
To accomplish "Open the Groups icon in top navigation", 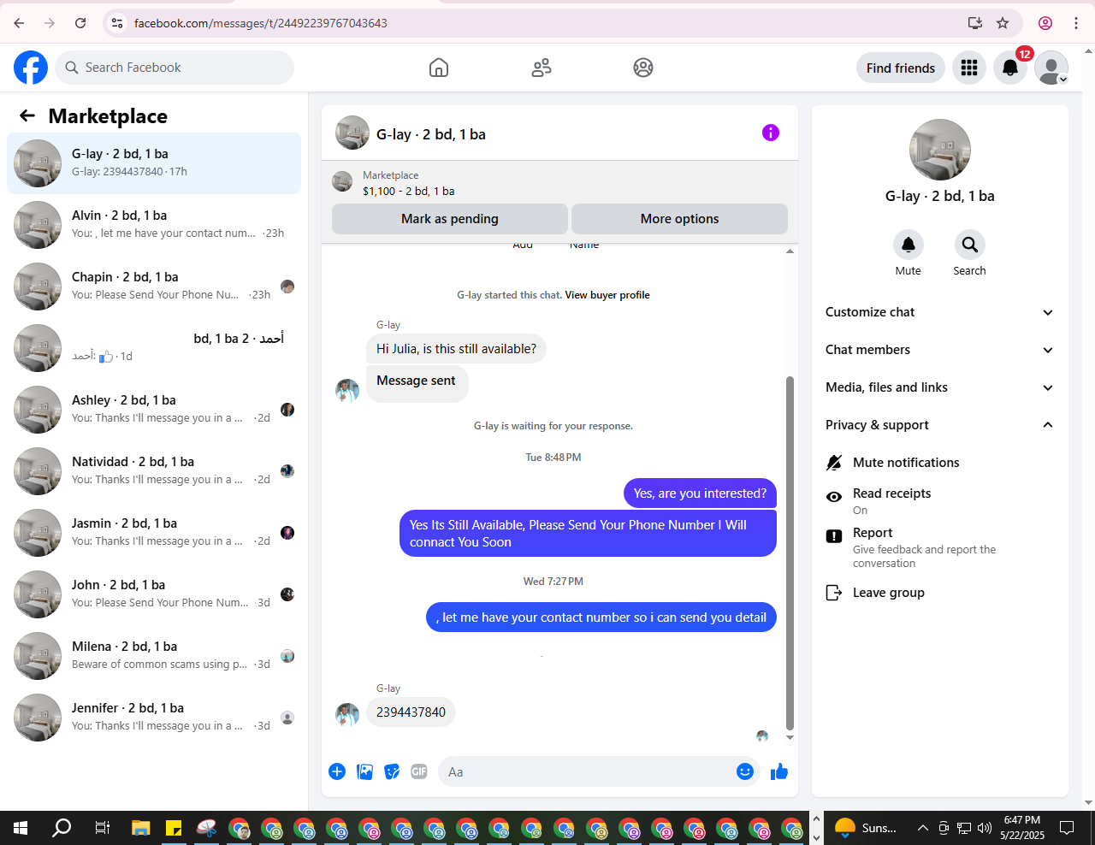I will pos(643,68).
